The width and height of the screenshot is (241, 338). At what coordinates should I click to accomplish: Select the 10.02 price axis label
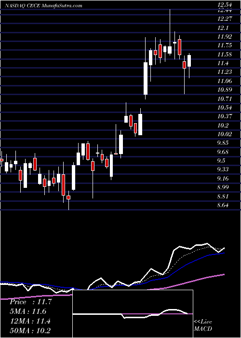[x=225, y=134]
